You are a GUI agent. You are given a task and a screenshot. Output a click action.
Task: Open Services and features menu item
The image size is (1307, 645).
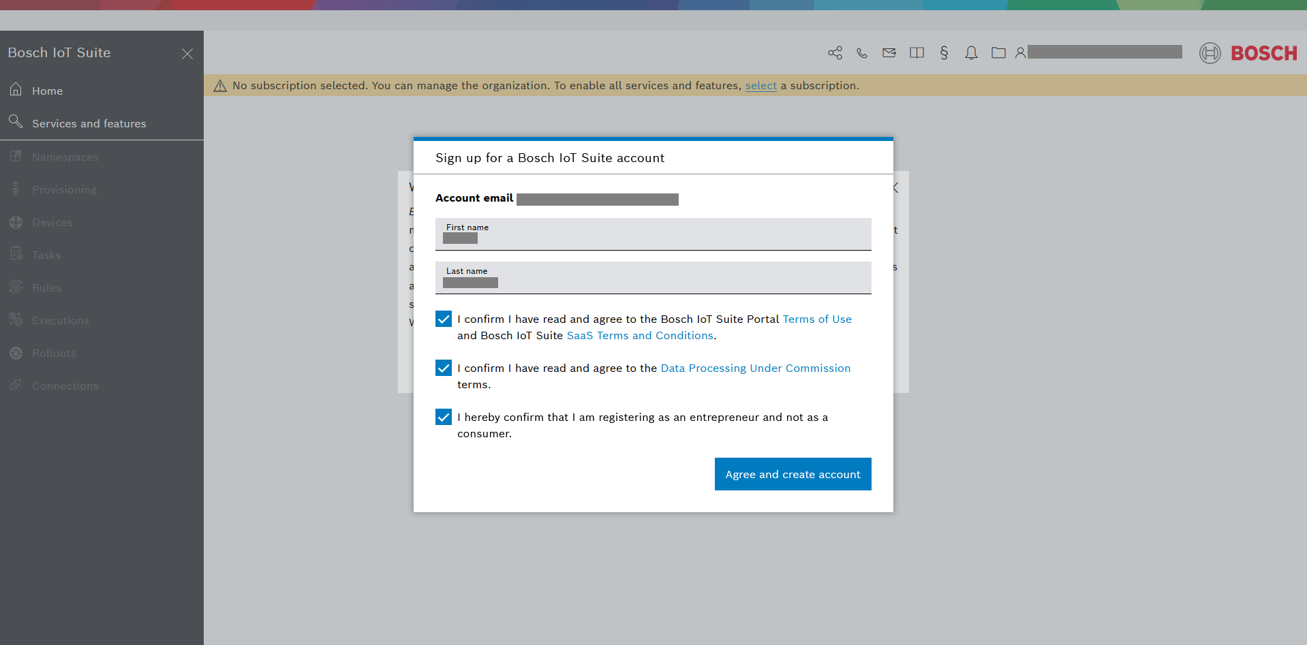pos(102,123)
